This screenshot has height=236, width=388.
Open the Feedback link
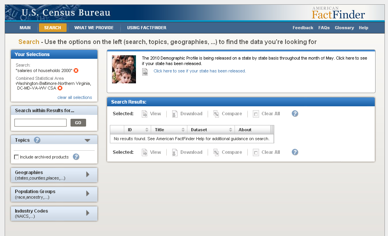303,28
